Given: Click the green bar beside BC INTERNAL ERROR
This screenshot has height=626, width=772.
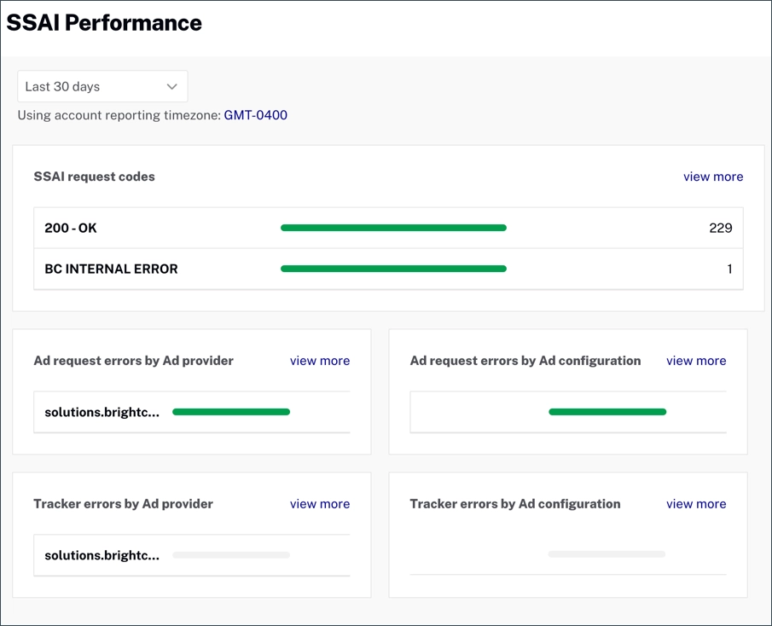Looking at the screenshot, I should pyautogui.click(x=393, y=268).
